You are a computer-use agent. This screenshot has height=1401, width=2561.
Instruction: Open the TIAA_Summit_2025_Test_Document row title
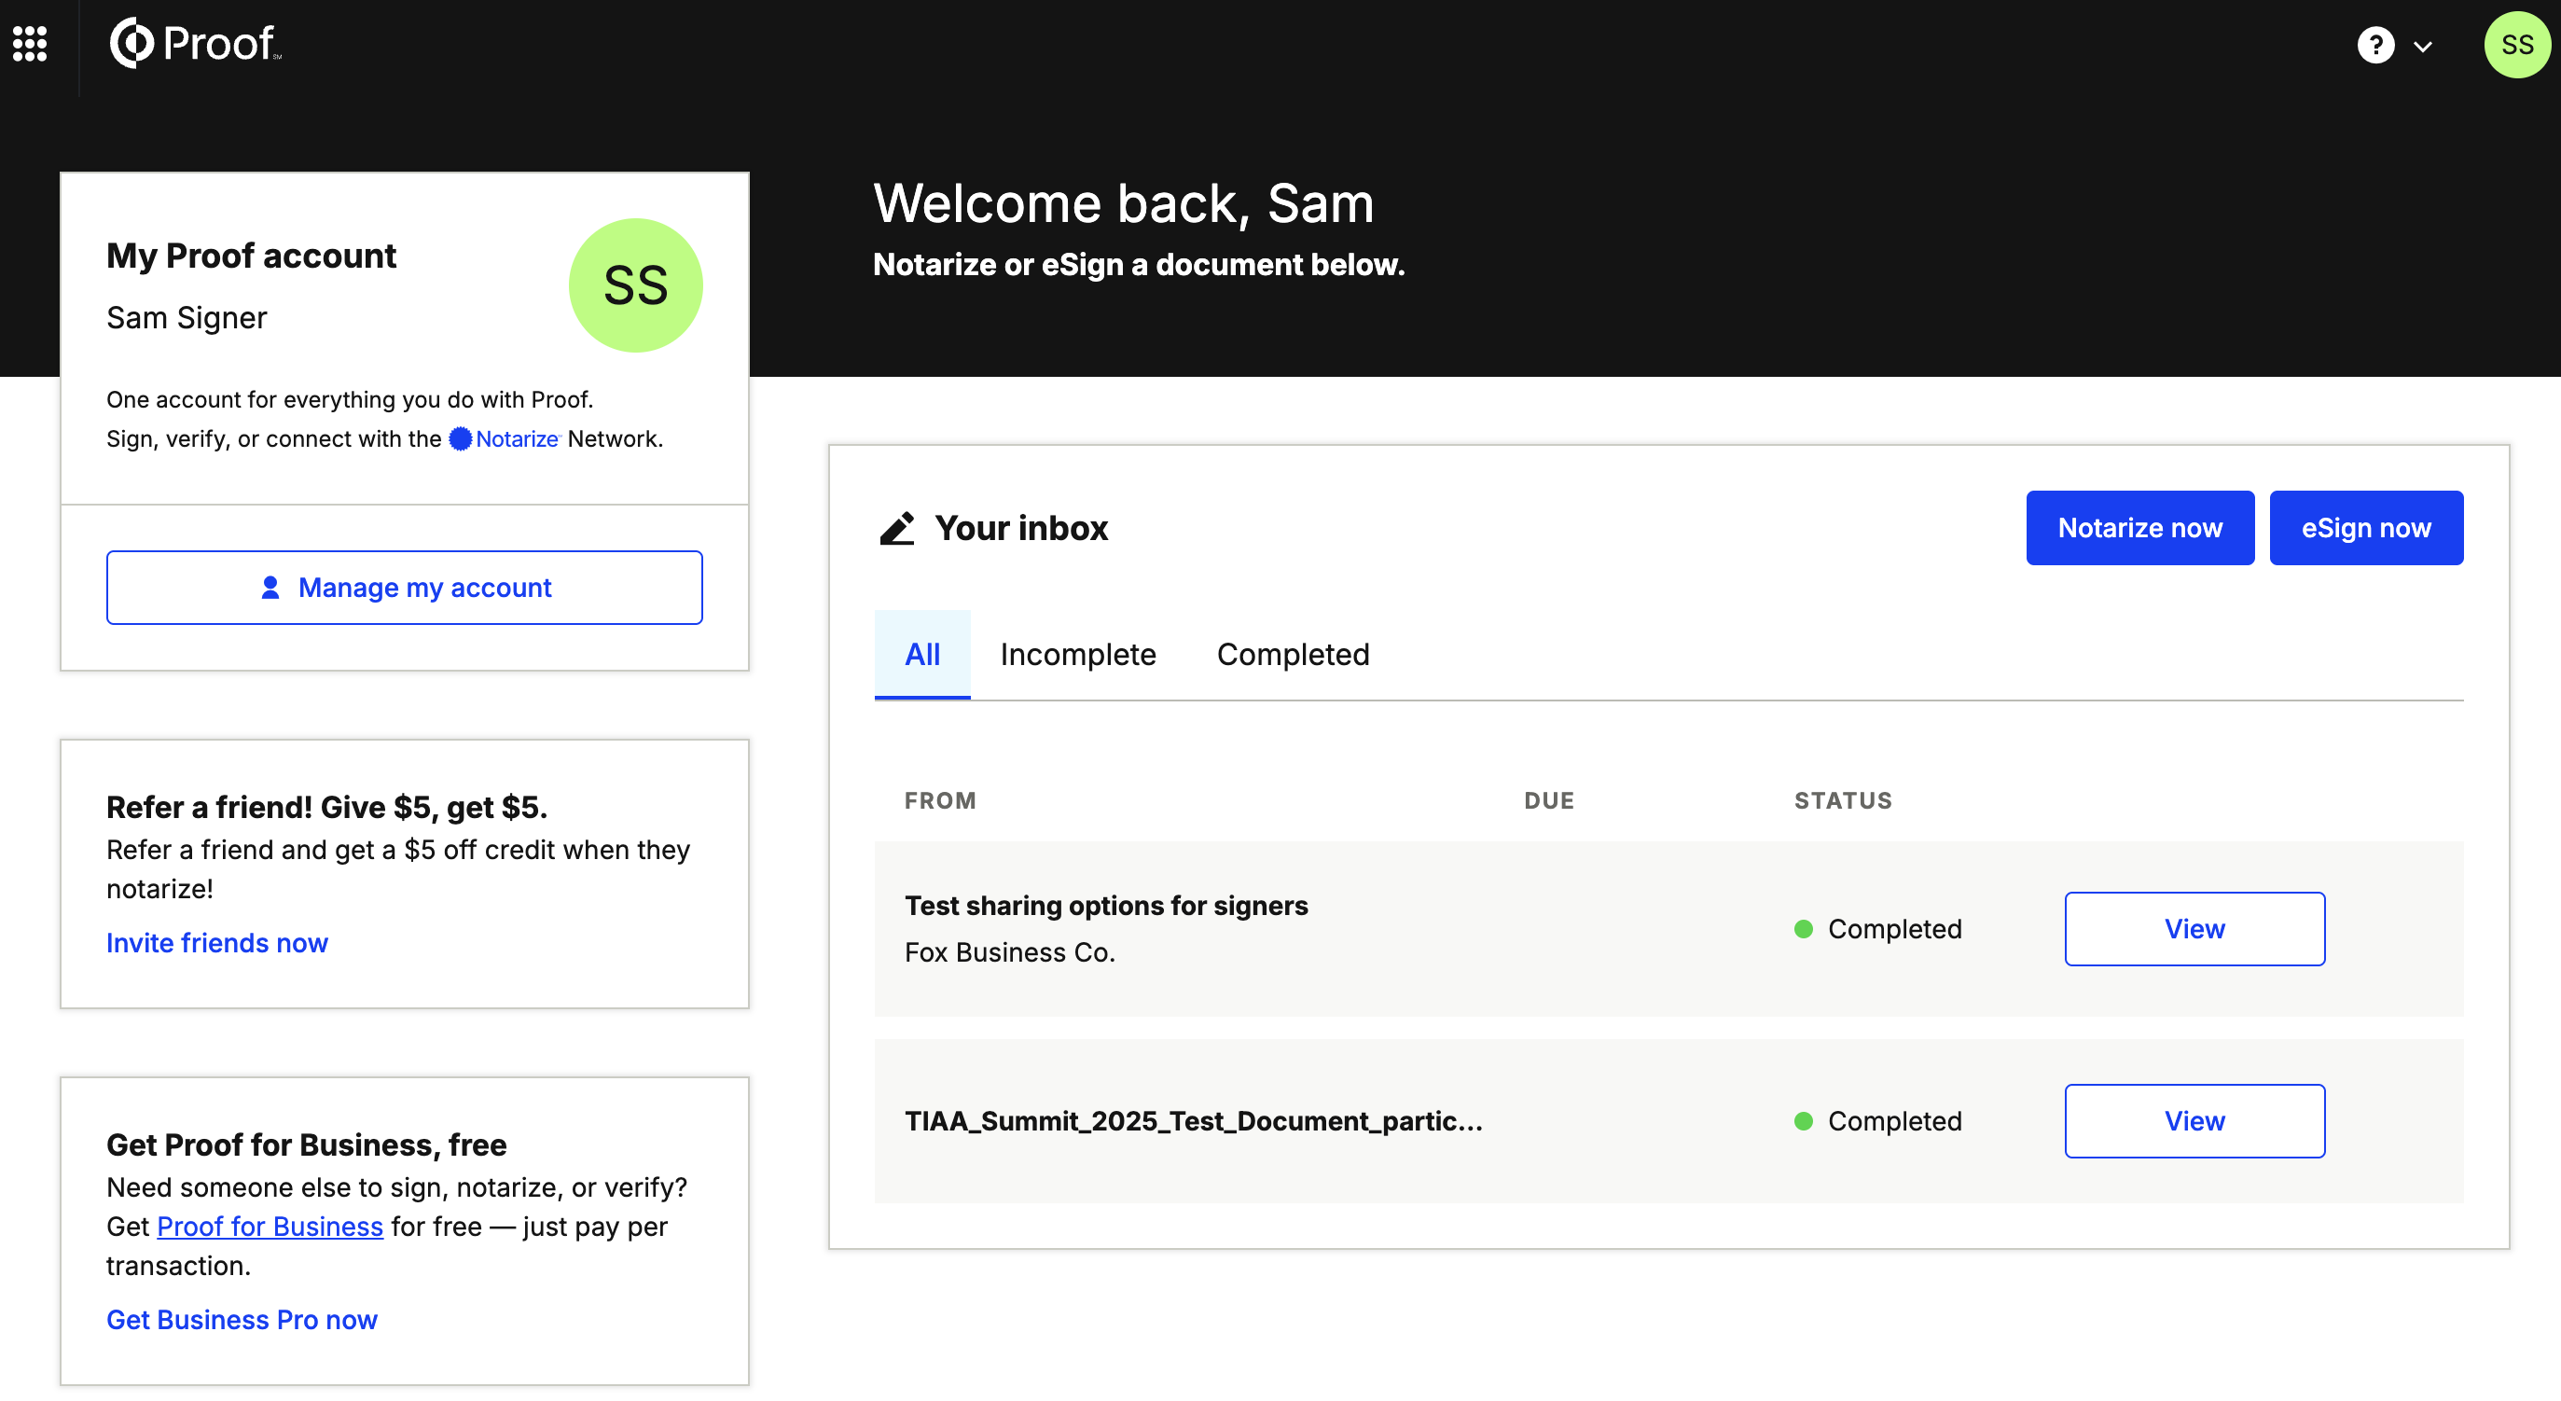(x=1193, y=1120)
